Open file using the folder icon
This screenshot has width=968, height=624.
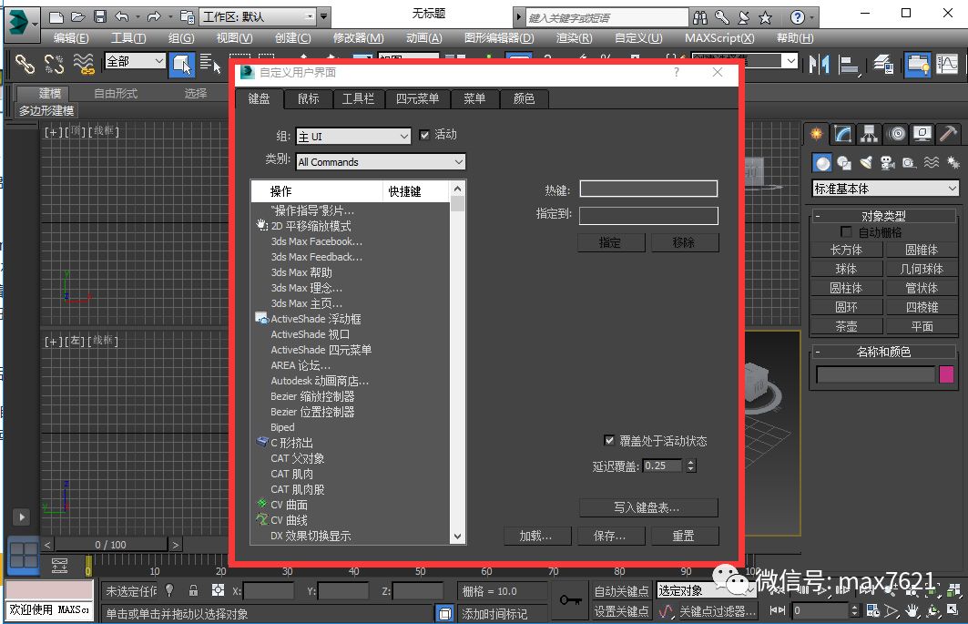77,16
